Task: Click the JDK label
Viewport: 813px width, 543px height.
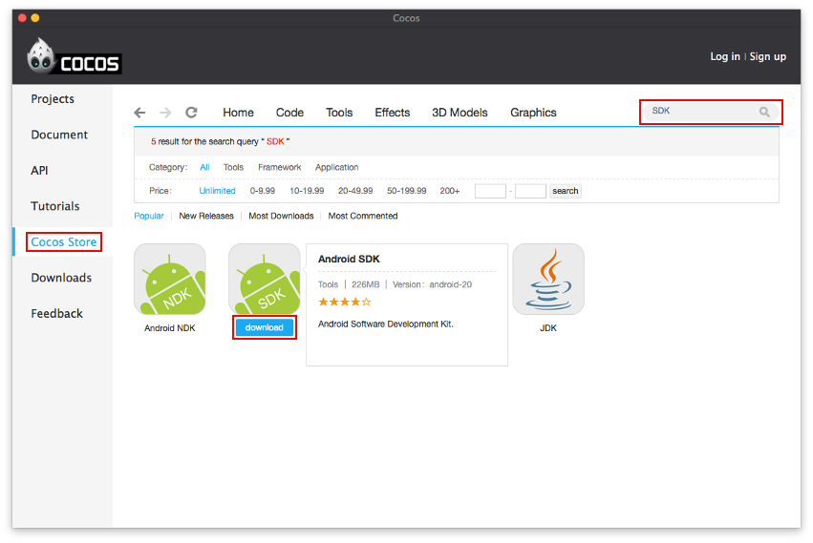Action: click(548, 328)
